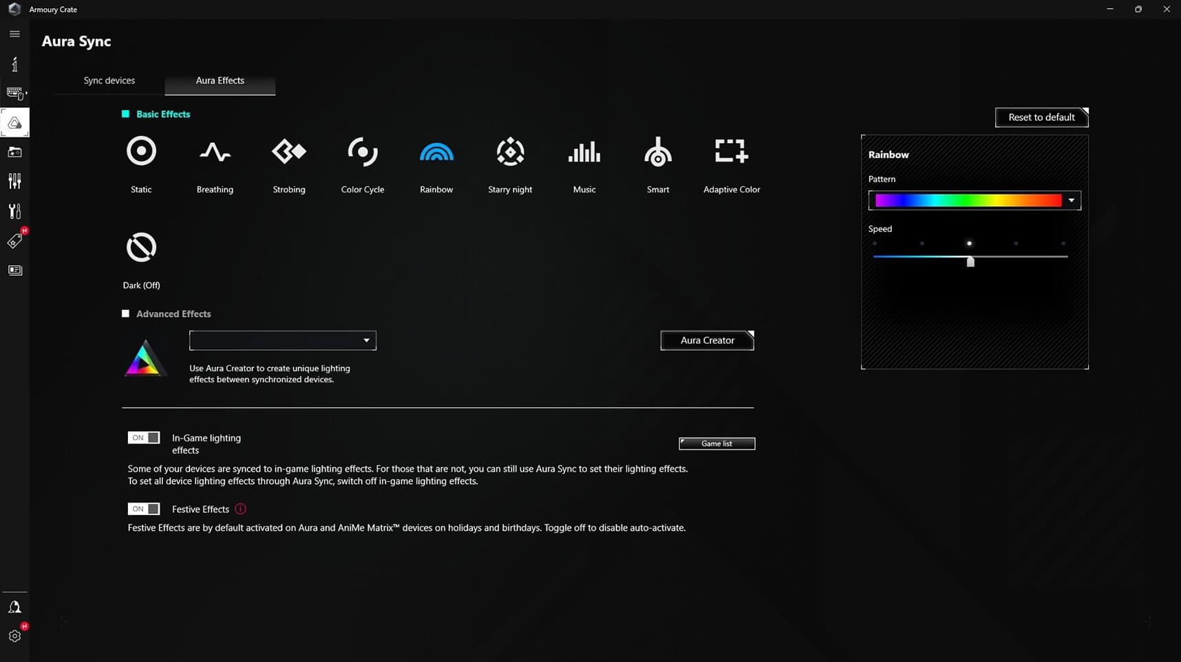Select the Strobing effect

point(288,152)
